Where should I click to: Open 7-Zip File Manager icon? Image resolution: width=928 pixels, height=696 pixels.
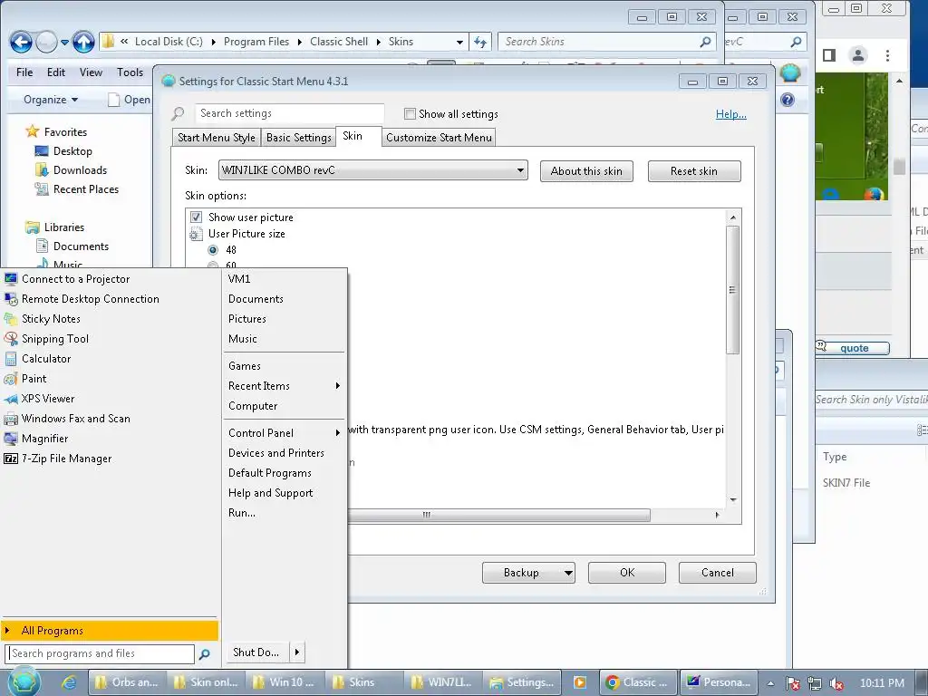[11, 459]
